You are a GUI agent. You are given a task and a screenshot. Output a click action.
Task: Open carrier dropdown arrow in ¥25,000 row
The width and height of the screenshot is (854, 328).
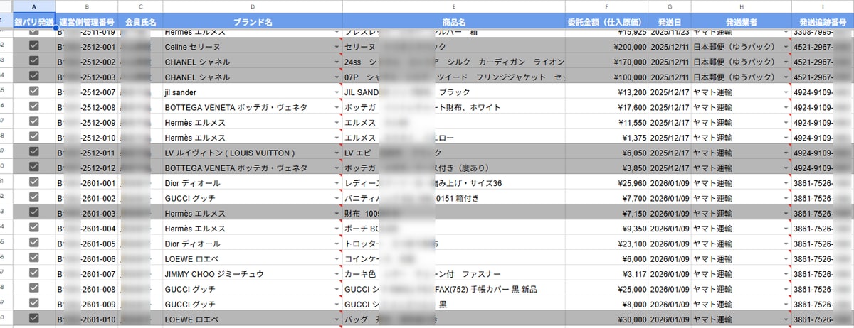click(x=786, y=290)
